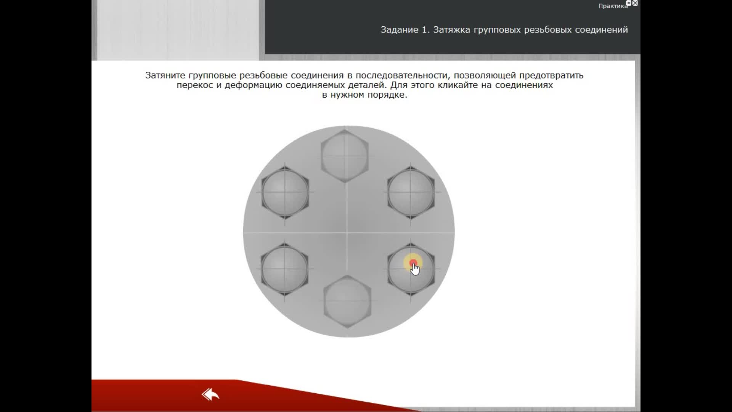Click the words в нужном порядке in instructions
Viewport: 732px width, 412px height.
[364, 95]
